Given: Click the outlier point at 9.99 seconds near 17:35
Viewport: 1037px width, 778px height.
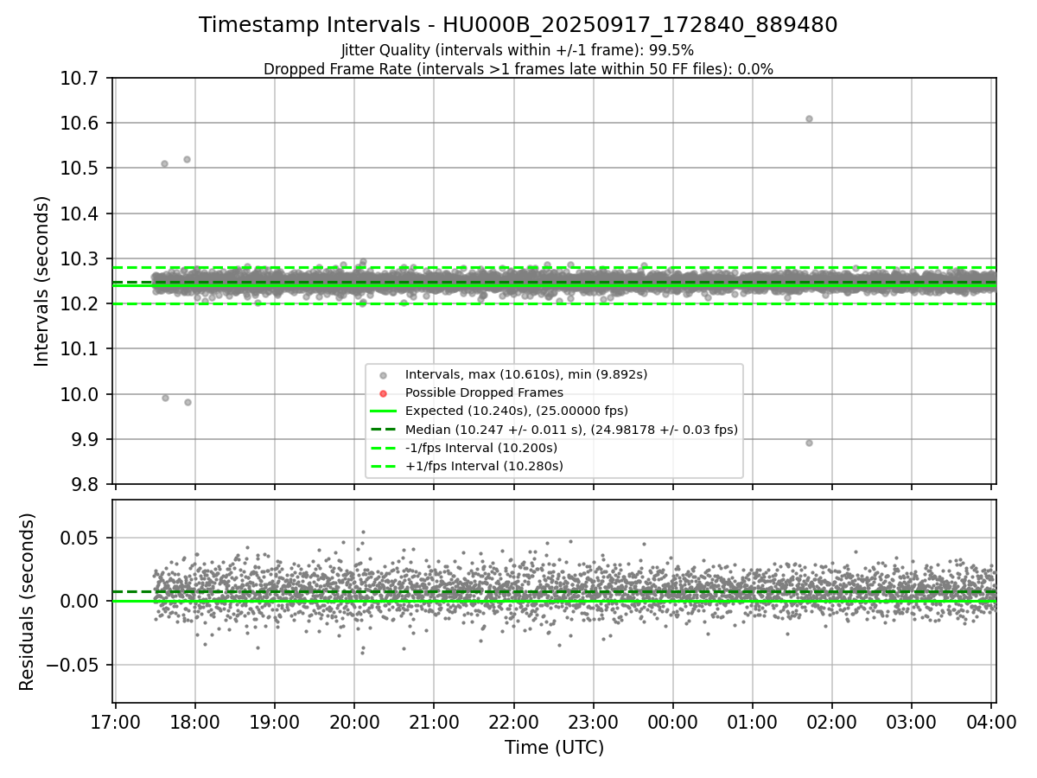Looking at the screenshot, I should (x=165, y=398).
